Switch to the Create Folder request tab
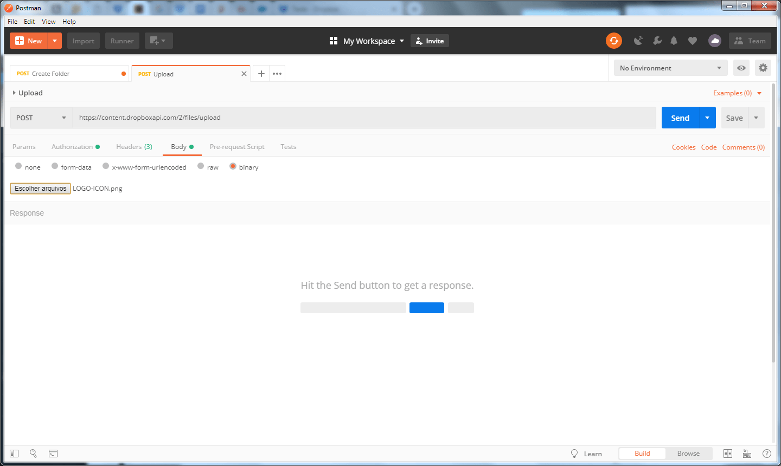 69,74
